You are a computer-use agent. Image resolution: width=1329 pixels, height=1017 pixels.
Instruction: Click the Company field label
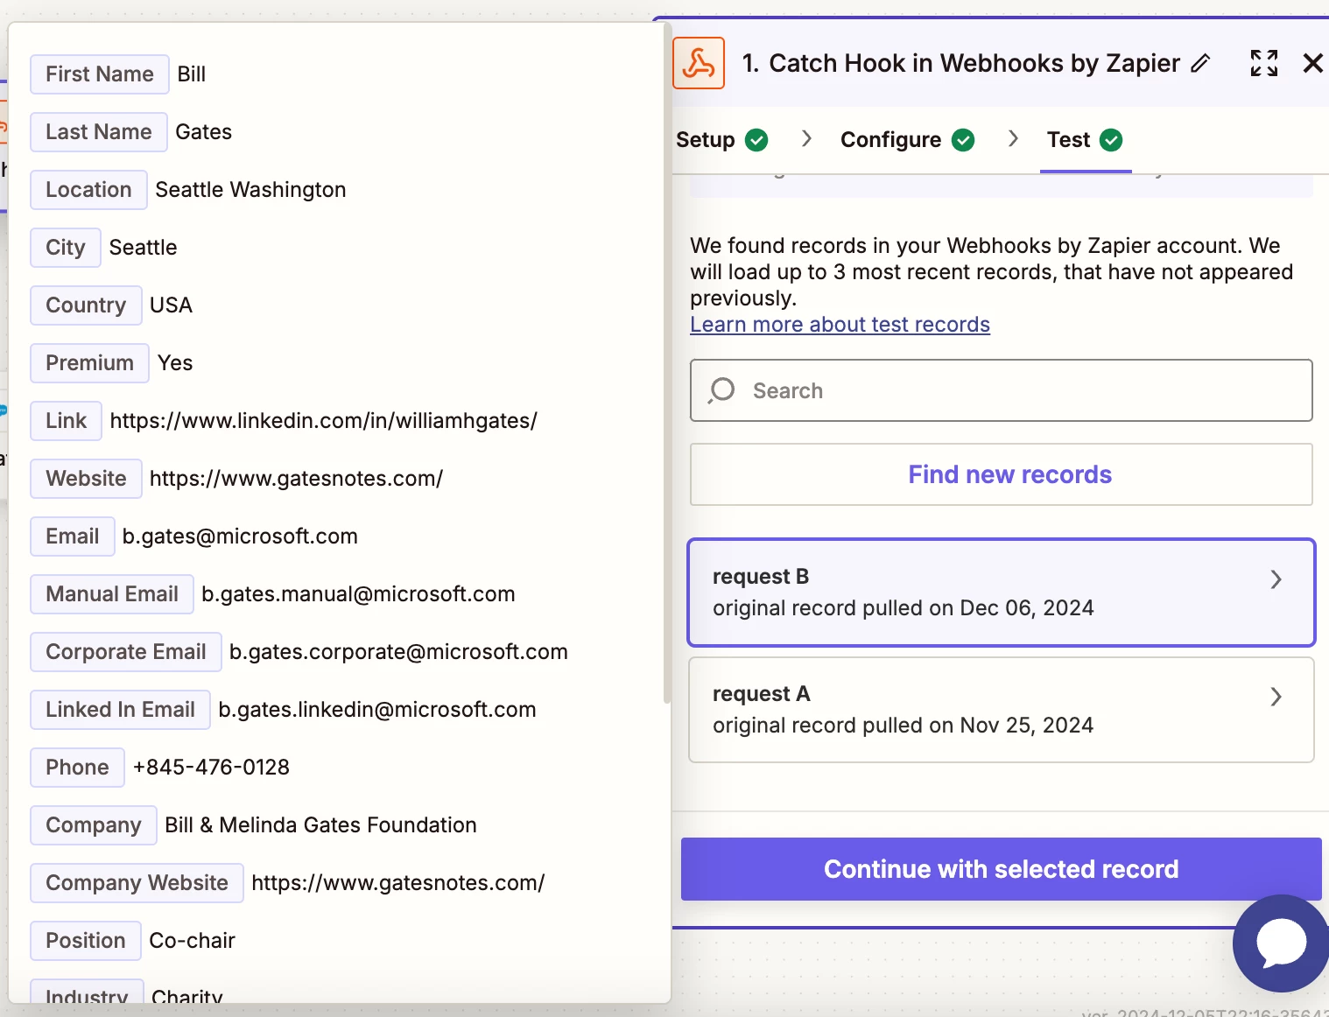tap(94, 825)
